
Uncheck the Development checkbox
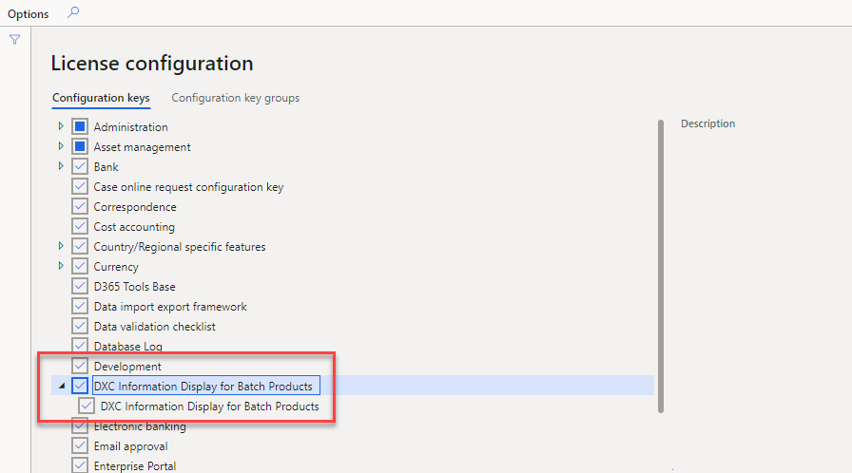80,367
